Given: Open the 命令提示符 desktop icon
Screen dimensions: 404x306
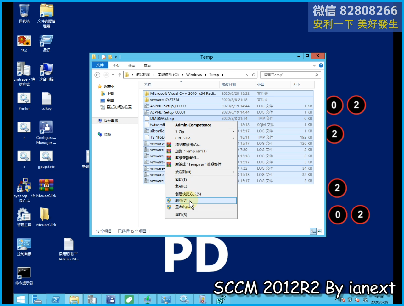Looking at the screenshot, I should [x=24, y=276].
